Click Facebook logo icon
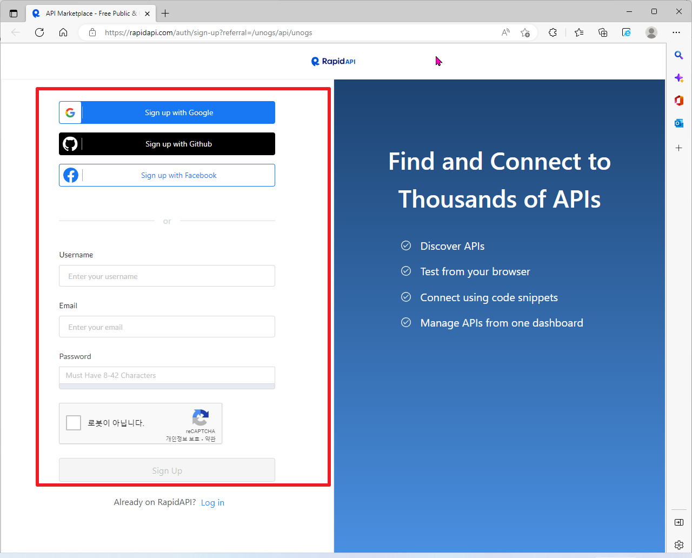The width and height of the screenshot is (692, 558). click(x=71, y=175)
